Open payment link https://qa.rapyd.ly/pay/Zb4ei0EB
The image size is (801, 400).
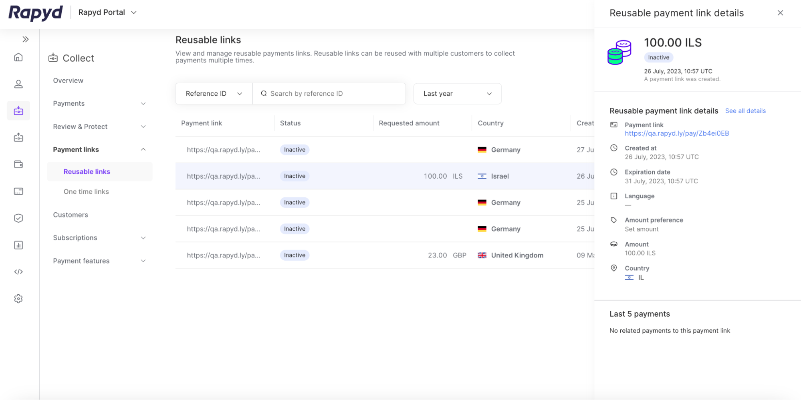[x=676, y=133]
